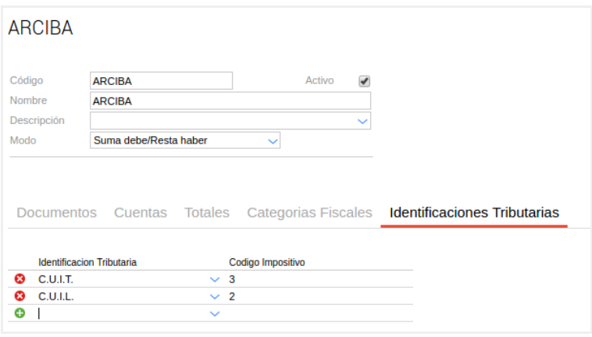The width and height of the screenshot is (592, 337).
Task: Expand the empty new row dropdown
Action: [215, 314]
